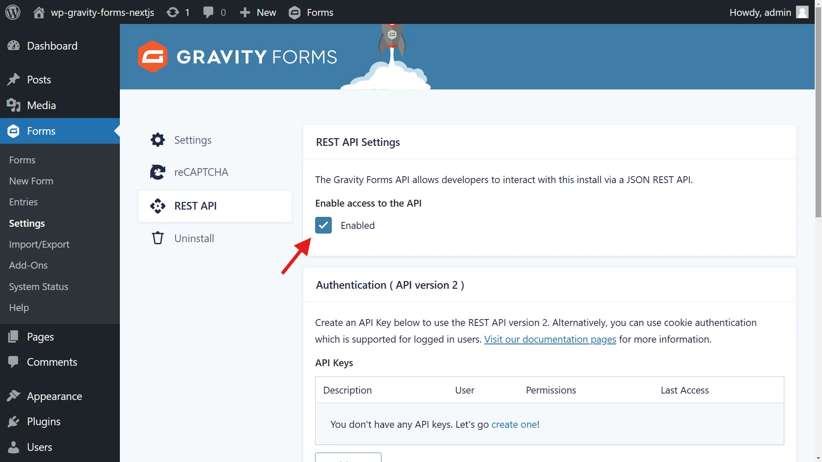Image resolution: width=822 pixels, height=462 pixels.
Task: Visit our documentation pages link
Action: 550,339
